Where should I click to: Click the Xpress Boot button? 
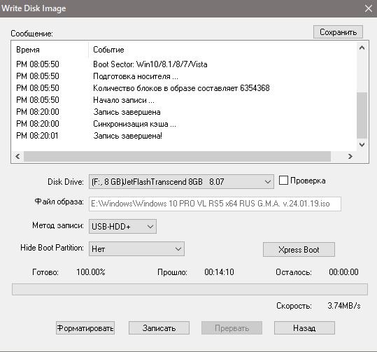(299, 250)
